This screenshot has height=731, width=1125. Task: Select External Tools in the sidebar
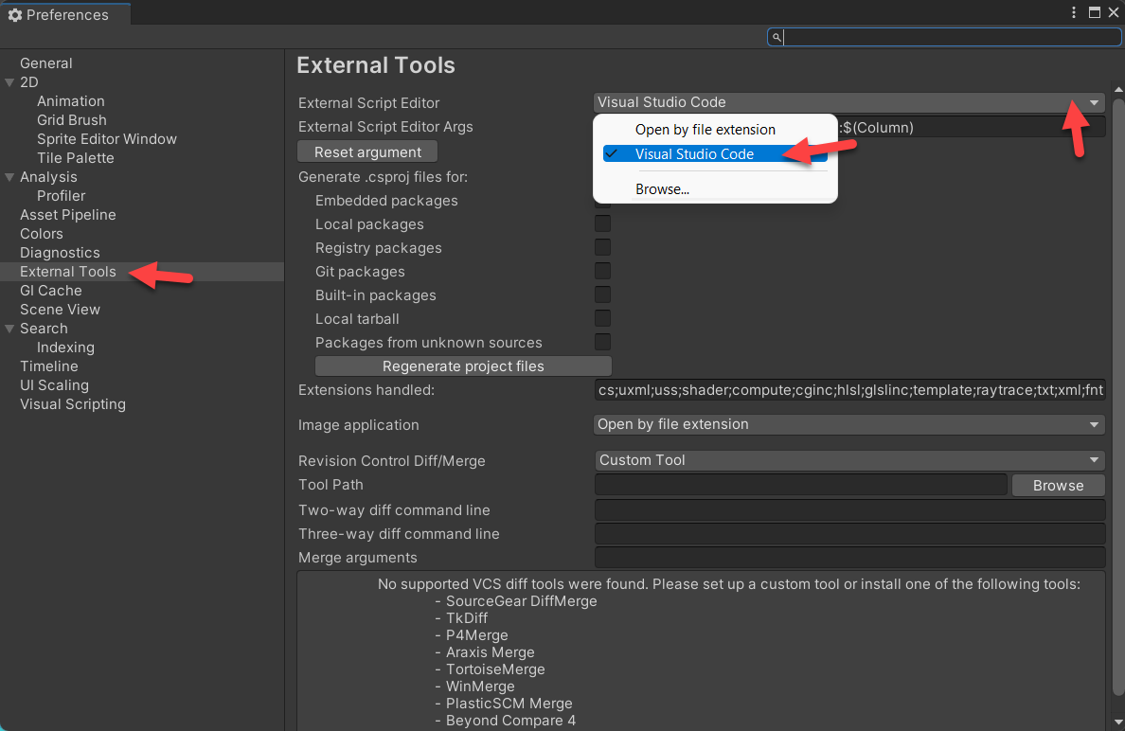(x=68, y=272)
